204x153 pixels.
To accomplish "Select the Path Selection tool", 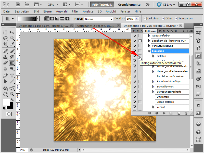I will [5, 81].
